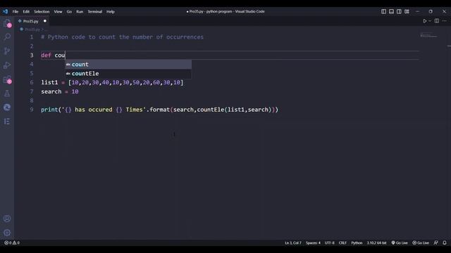Viewport: 451px width, 253px height.
Task: Click Pro35.py in the breadcrumb path
Action: click(32, 30)
